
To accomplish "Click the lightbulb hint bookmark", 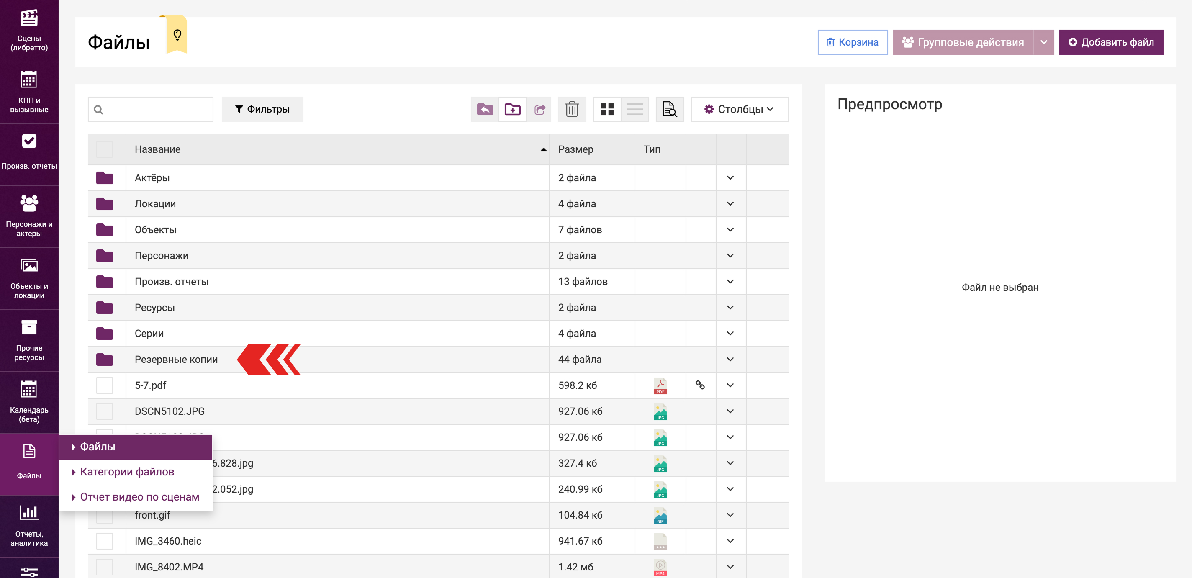I will coord(177,35).
